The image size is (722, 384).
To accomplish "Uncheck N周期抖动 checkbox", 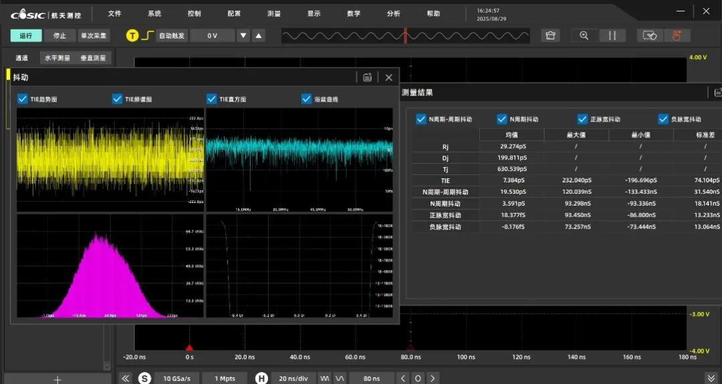I will 502,119.
